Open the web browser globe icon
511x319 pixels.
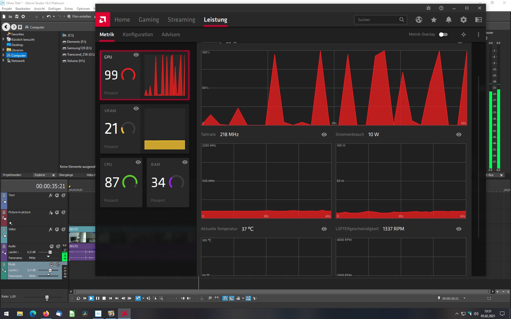(x=419, y=20)
